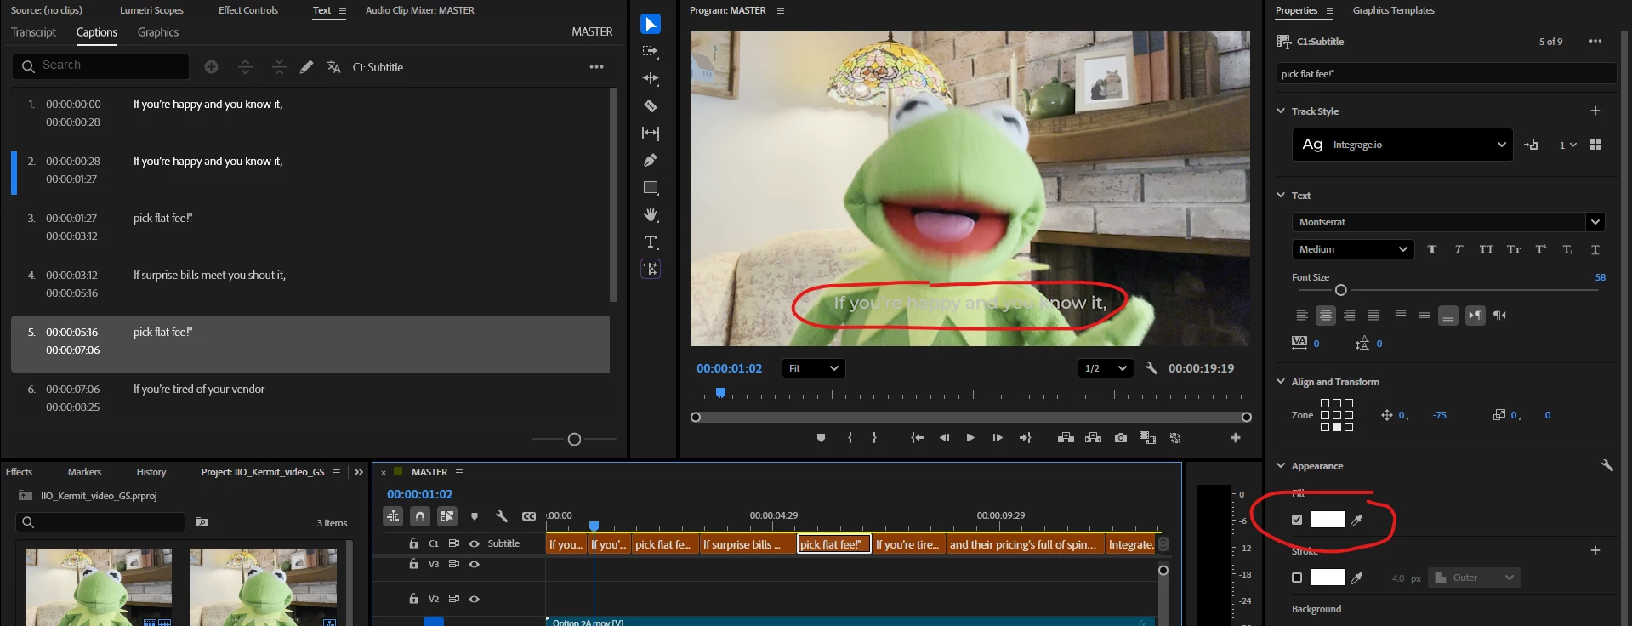Toggle linked selection in timeline
This screenshot has width=1632, height=626.
[x=447, y=516]
